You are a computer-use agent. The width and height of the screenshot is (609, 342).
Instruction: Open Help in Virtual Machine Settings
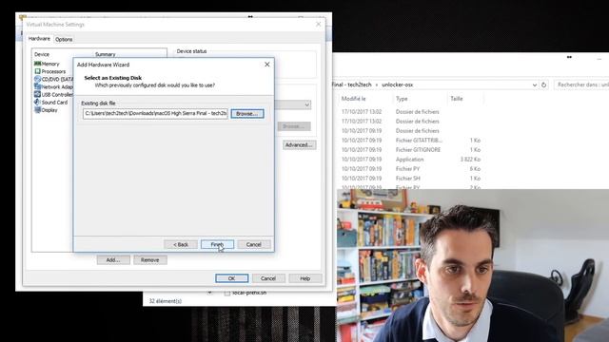(304, 278)
